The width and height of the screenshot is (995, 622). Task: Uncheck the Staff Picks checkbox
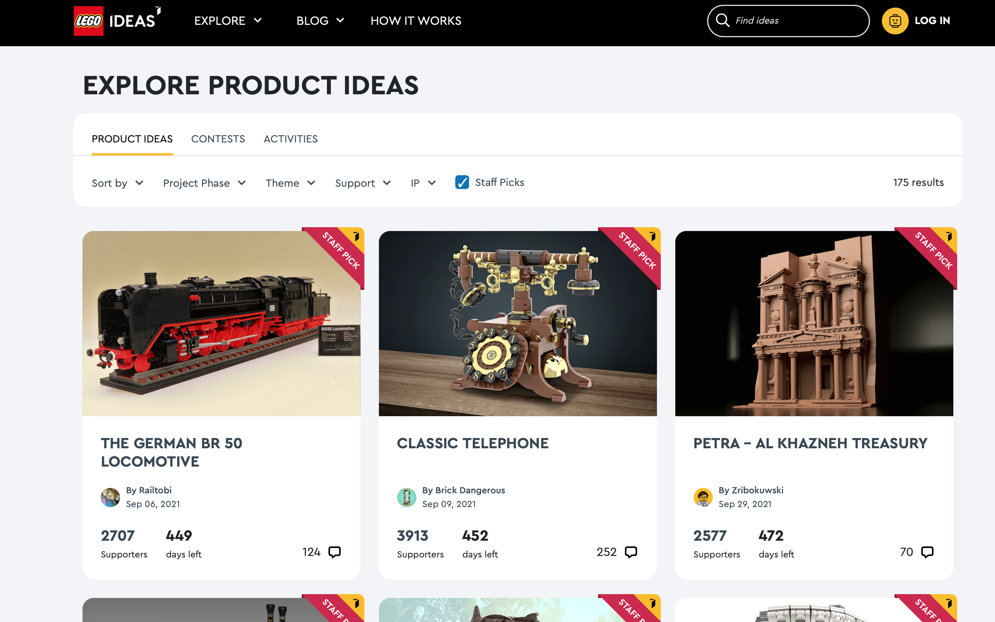pos(462,182)
